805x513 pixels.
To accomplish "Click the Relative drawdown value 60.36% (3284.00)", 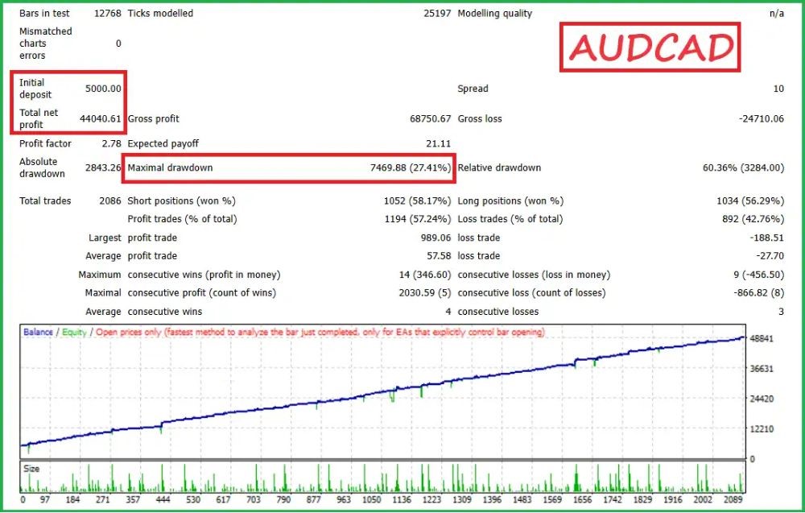I will pos(742,168).
